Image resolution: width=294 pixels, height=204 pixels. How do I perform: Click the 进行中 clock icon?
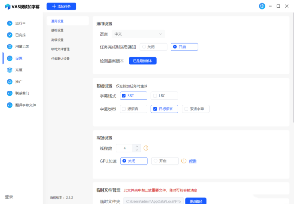[10, 23]
